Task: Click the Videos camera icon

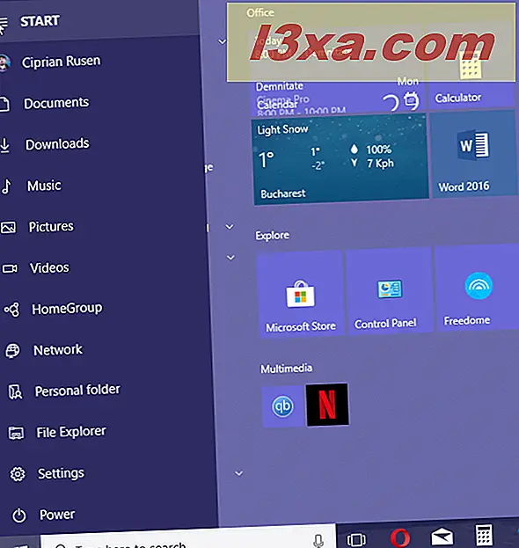Action: tap(10, 268)
